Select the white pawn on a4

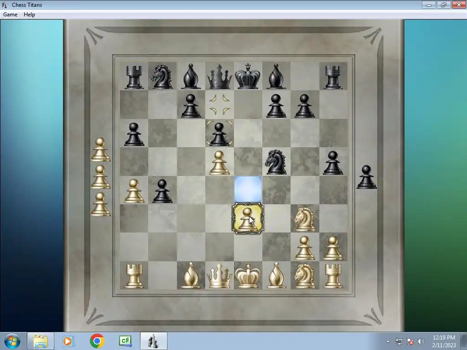[x=134, y=191]
